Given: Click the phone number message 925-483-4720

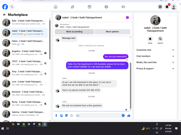Looking at the screenshot, I should (81, 90).
